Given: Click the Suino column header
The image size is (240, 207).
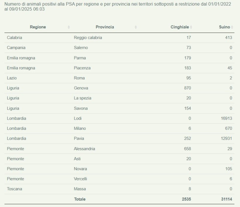Looking at the screenshot, I should click(224, 27).
